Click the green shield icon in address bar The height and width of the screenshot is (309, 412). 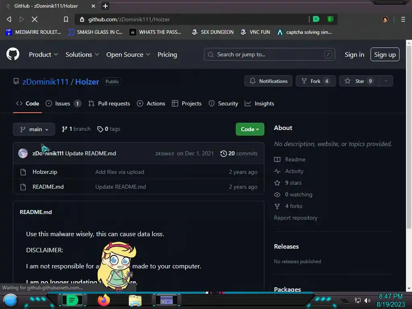pyautogui.click(x=330, y=19)
